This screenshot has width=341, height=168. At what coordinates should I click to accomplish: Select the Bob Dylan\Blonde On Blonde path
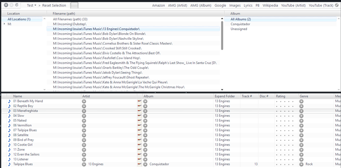[x=133, y=34]
